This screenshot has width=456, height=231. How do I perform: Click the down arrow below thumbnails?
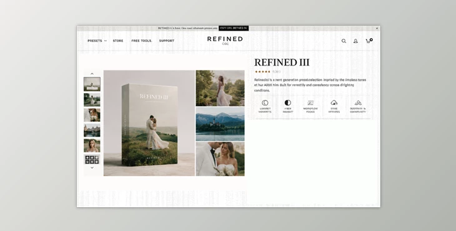click(92, 168)
